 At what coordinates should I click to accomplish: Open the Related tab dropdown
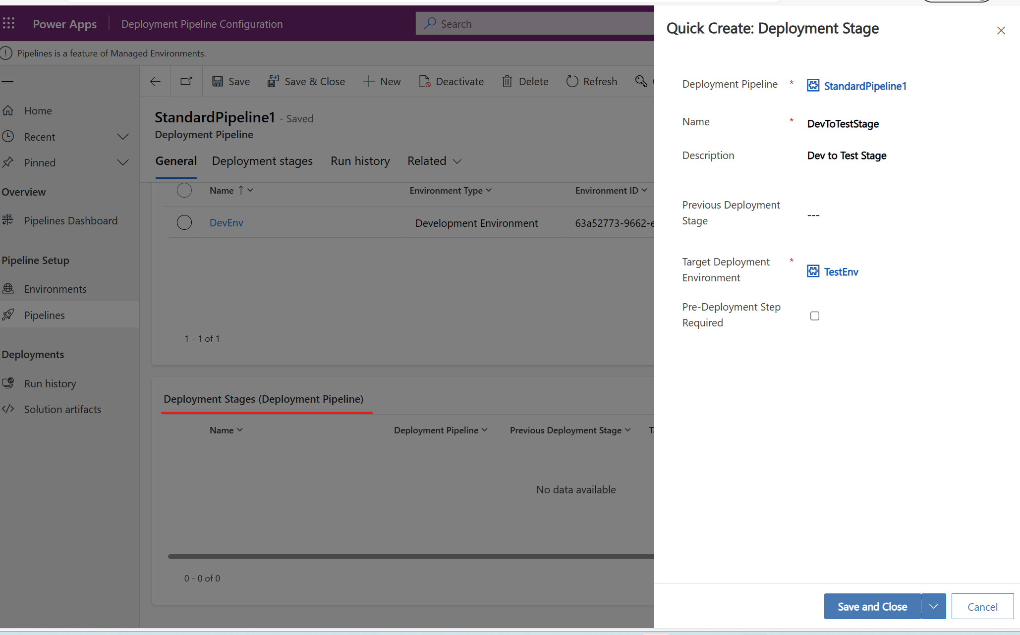434,161
